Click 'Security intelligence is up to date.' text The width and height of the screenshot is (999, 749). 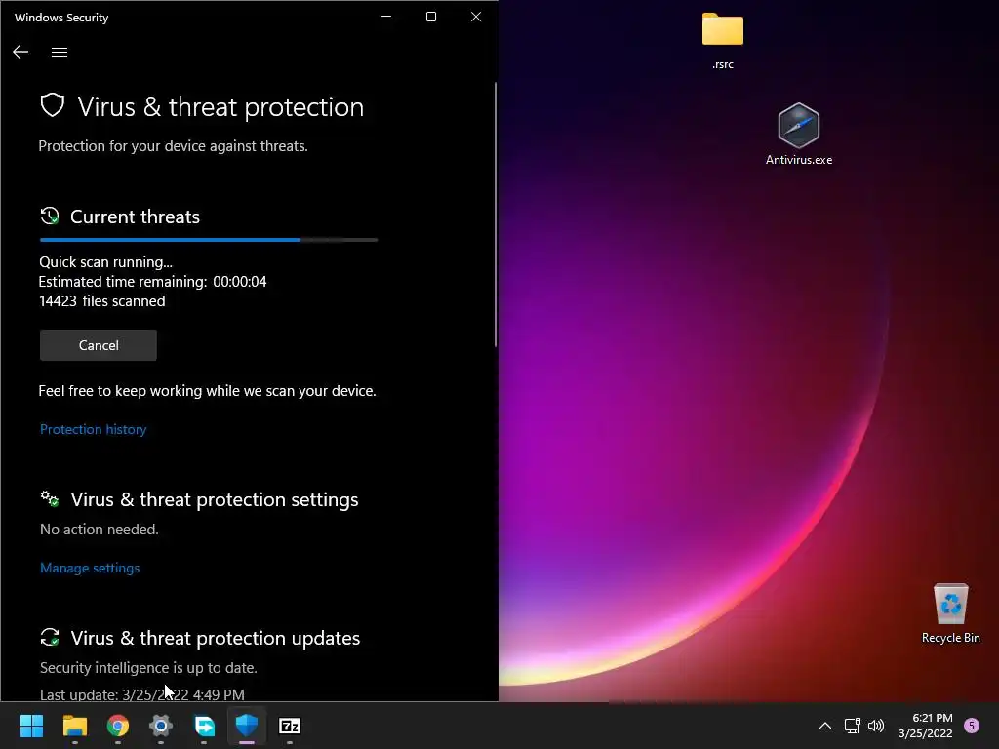pyautogui.click(x=148, y=667)
